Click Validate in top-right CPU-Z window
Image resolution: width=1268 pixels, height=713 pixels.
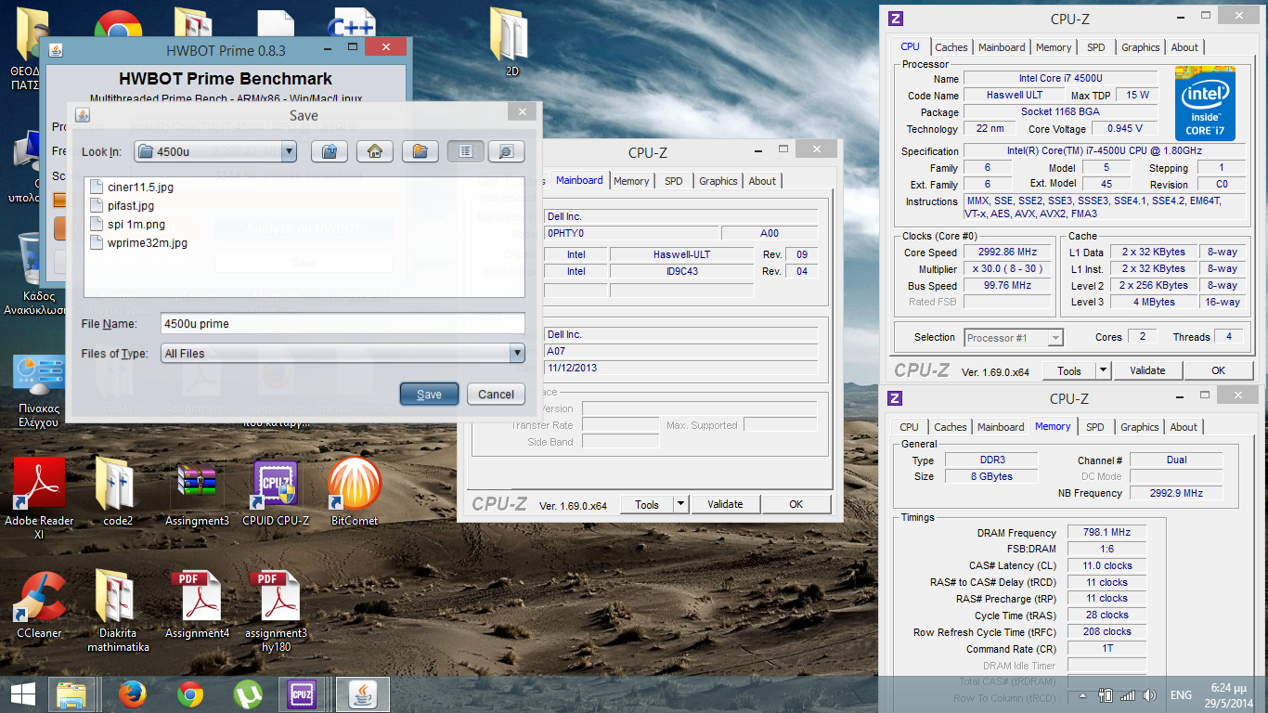[1147, 370]
